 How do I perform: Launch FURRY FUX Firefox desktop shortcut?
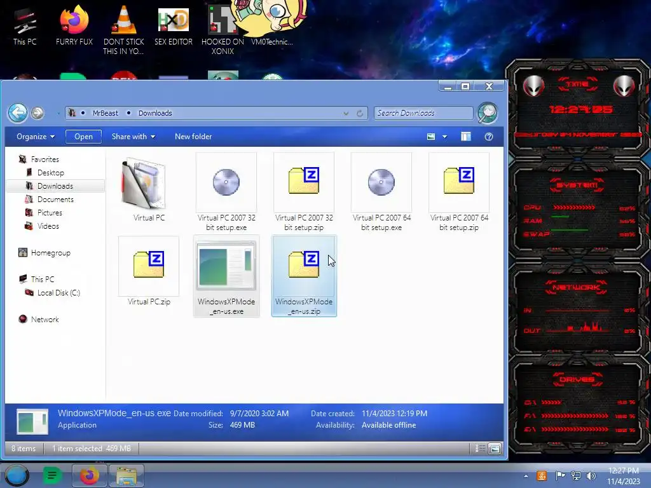pyautogui.click(x=74, y=25)
